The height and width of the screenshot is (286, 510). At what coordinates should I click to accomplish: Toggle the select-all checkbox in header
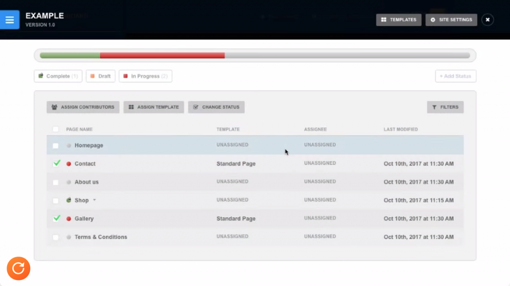pyautogui.click(x=56, y=130)
